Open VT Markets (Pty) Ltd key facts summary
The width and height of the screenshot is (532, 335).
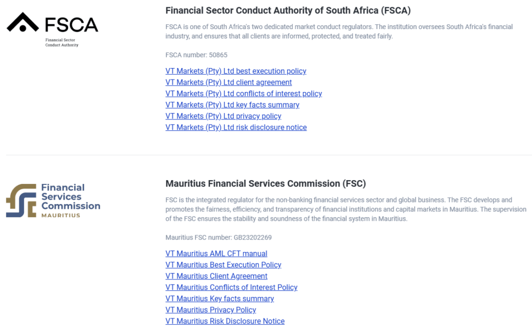(x=232, y=105)
